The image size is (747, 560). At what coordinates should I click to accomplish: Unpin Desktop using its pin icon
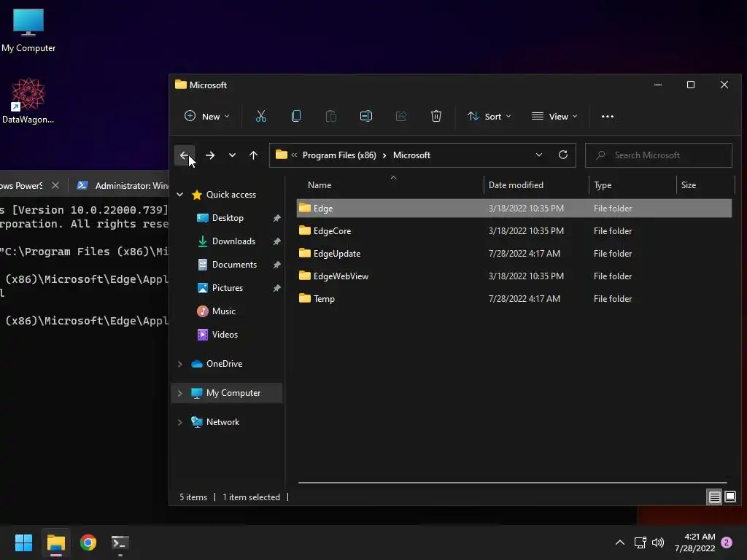point(276,217)
